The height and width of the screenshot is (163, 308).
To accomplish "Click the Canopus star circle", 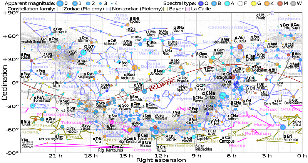I will click(x=227, y=123).
